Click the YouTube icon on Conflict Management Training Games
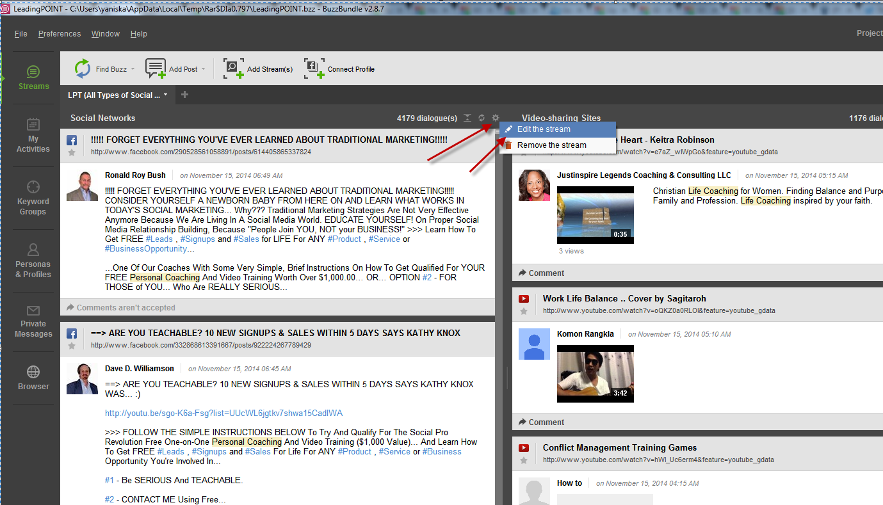Screen dimensions: 883x505 524,448
